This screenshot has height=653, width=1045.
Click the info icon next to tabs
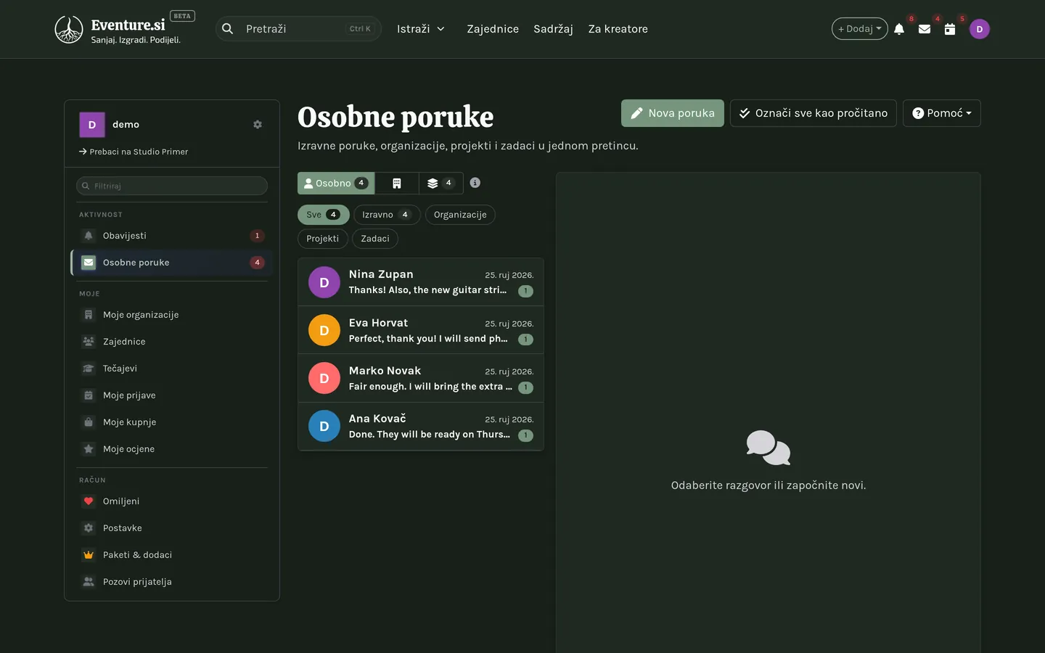[475, 183]
